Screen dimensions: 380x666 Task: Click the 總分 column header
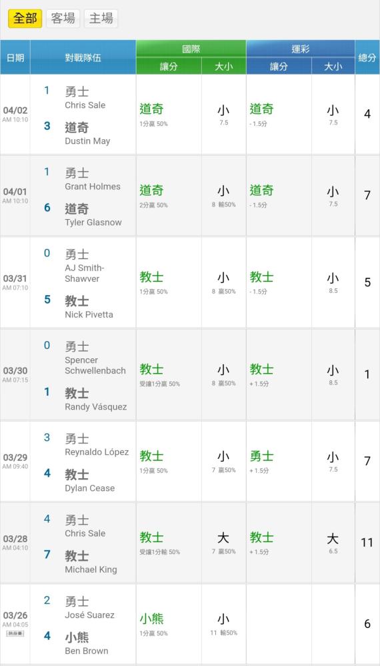(367, 57)
